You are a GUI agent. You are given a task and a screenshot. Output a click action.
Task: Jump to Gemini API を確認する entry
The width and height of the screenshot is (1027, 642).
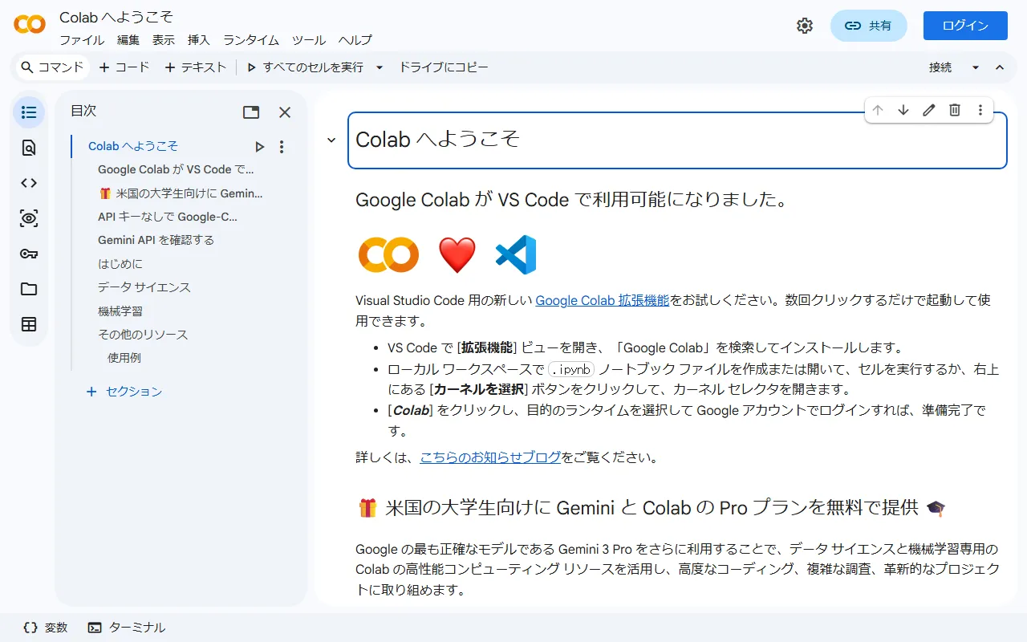tap(156, 240)
